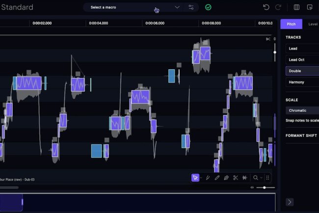Click the TRACKS section heading
This screenshot has height=213, width=319.
tap(293, 37)
